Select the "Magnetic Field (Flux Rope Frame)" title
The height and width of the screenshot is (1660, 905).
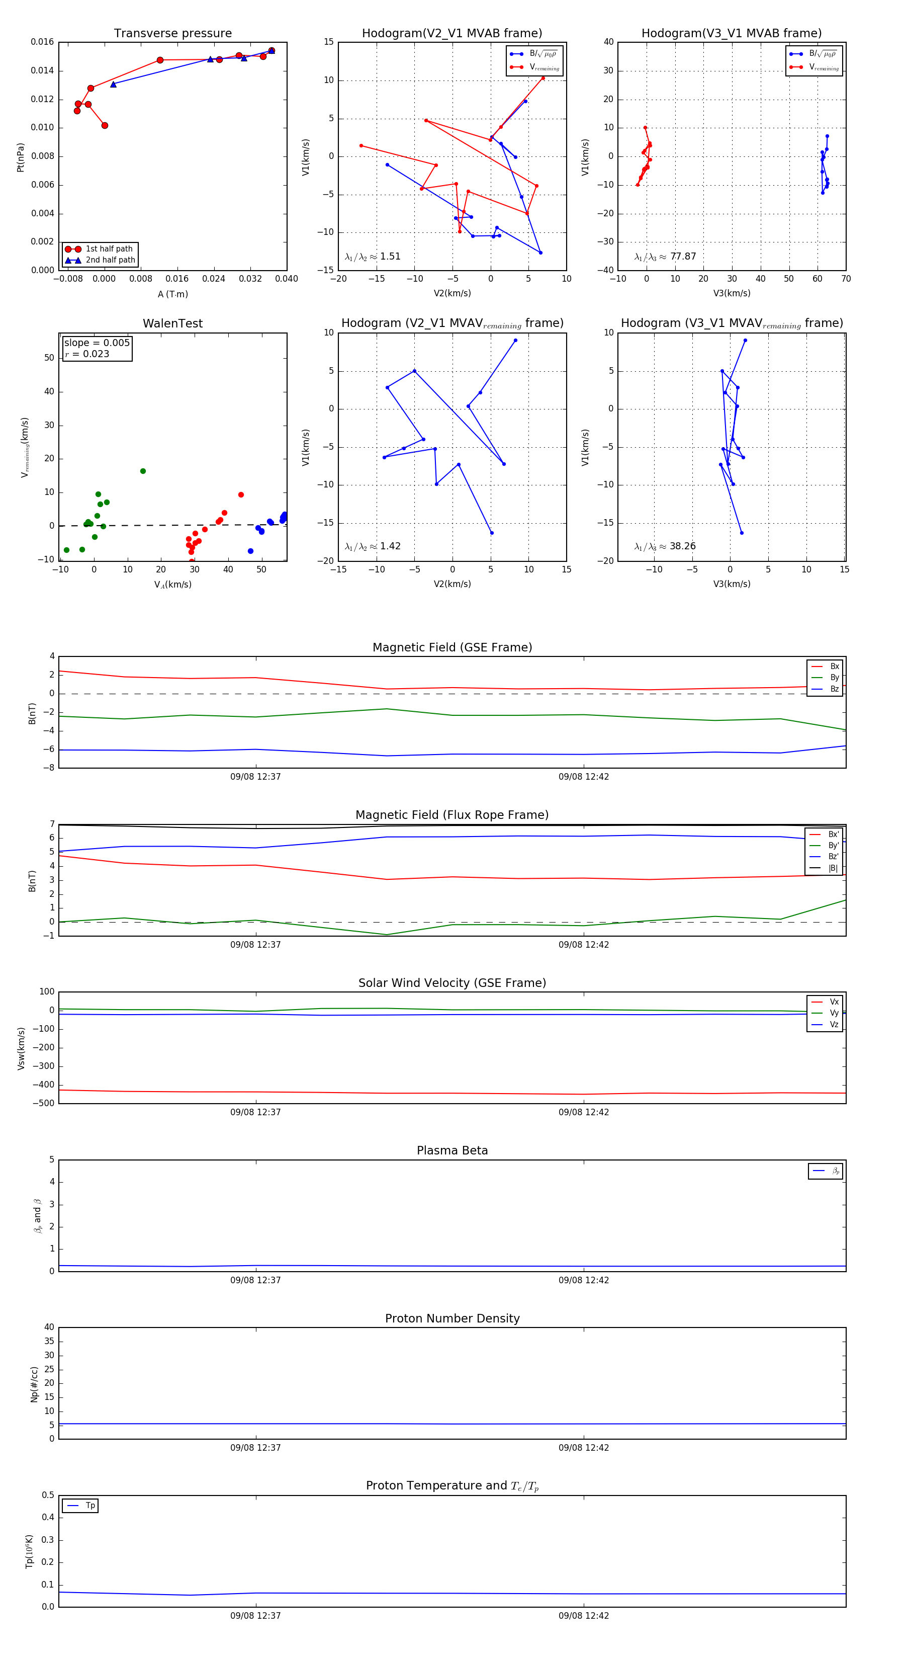tap(452, 815)
